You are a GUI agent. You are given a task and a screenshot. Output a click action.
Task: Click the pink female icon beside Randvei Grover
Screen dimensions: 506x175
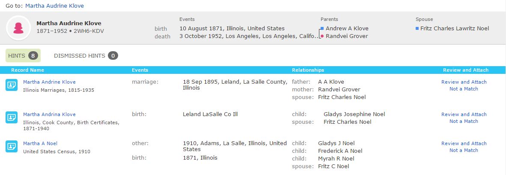pos(322,36)
